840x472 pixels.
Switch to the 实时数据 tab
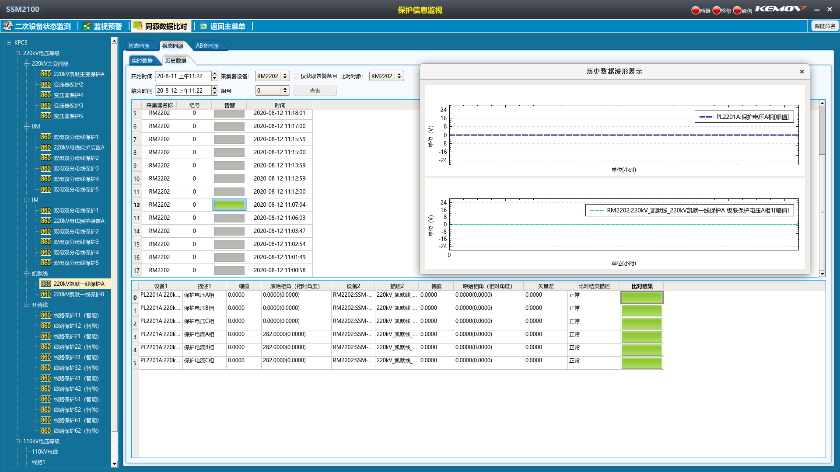coord(142,61)
